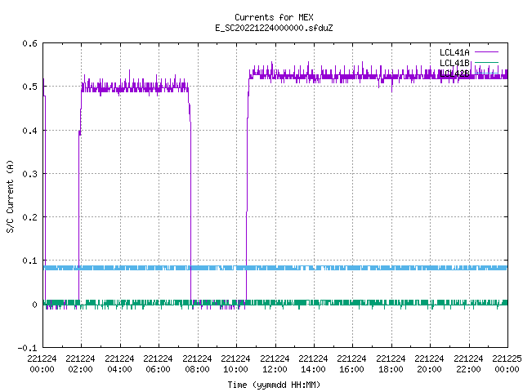Click the 18:00 x-axis time label
Viewport: 523px width, 392px height.
391,369
